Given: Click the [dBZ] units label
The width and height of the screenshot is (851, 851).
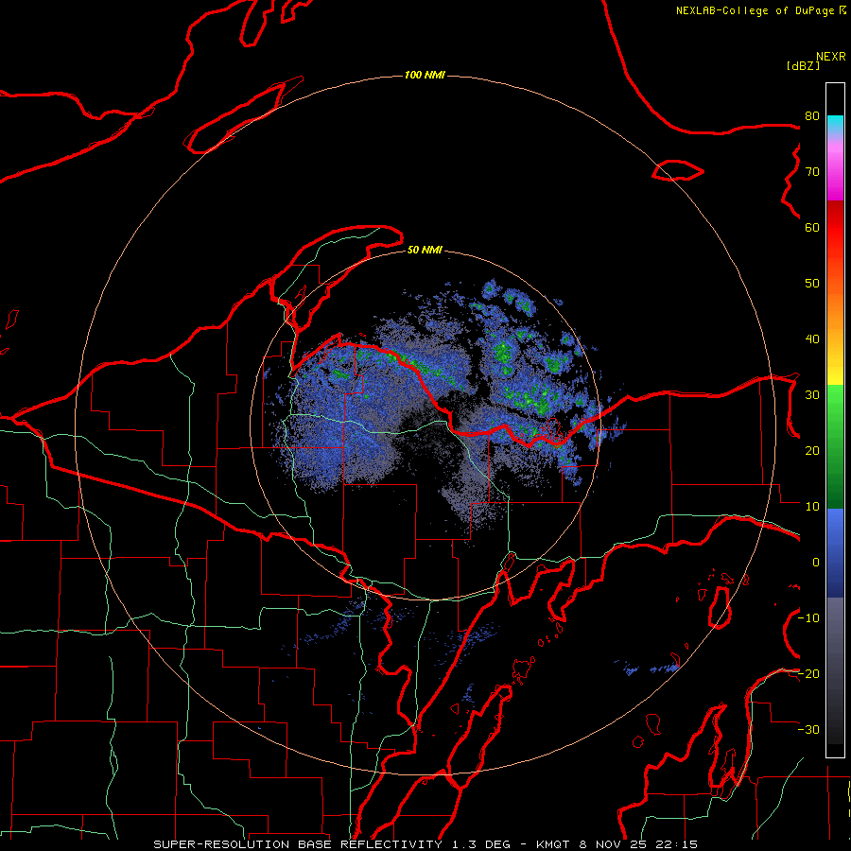Looking at the screenshot, I should [803, 65].
